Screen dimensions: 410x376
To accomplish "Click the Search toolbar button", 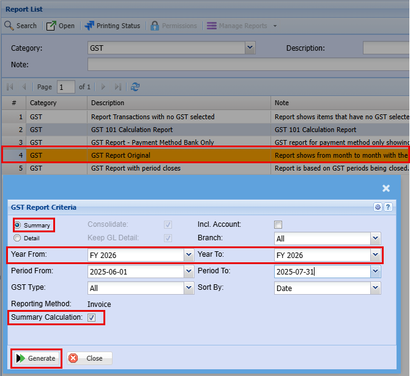I will tap(21, 26).
